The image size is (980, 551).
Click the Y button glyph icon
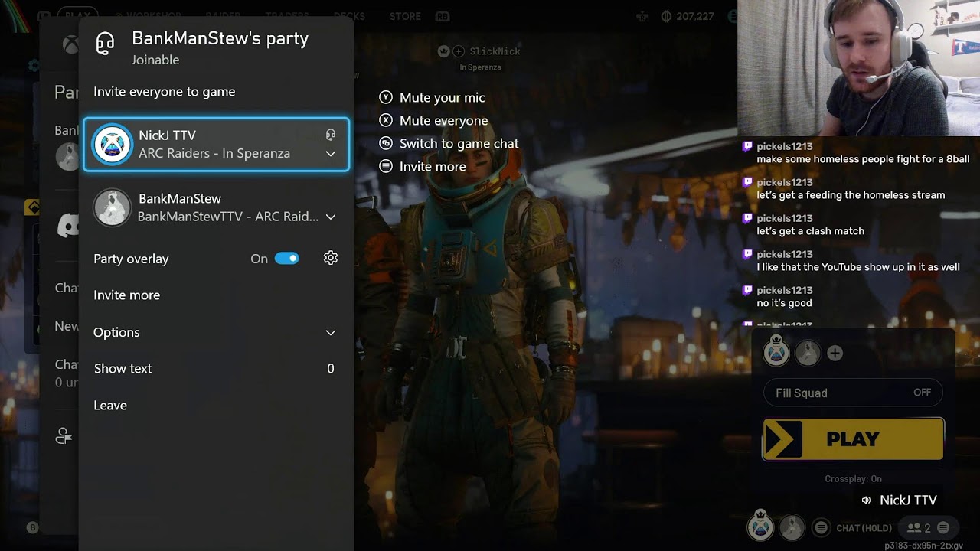[386, 98]
